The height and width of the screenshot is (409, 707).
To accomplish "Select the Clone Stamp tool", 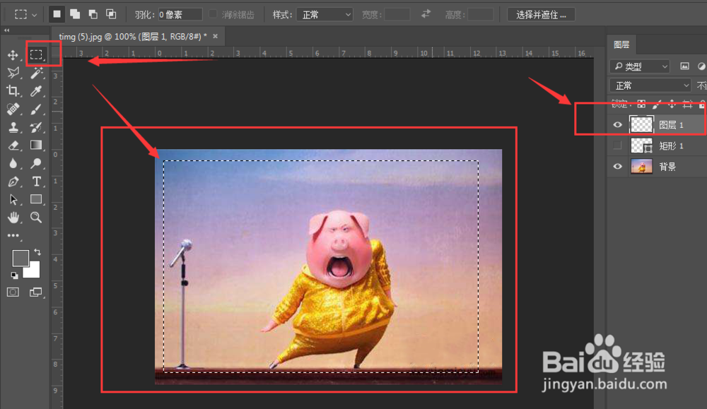I will tap(13, 127).
